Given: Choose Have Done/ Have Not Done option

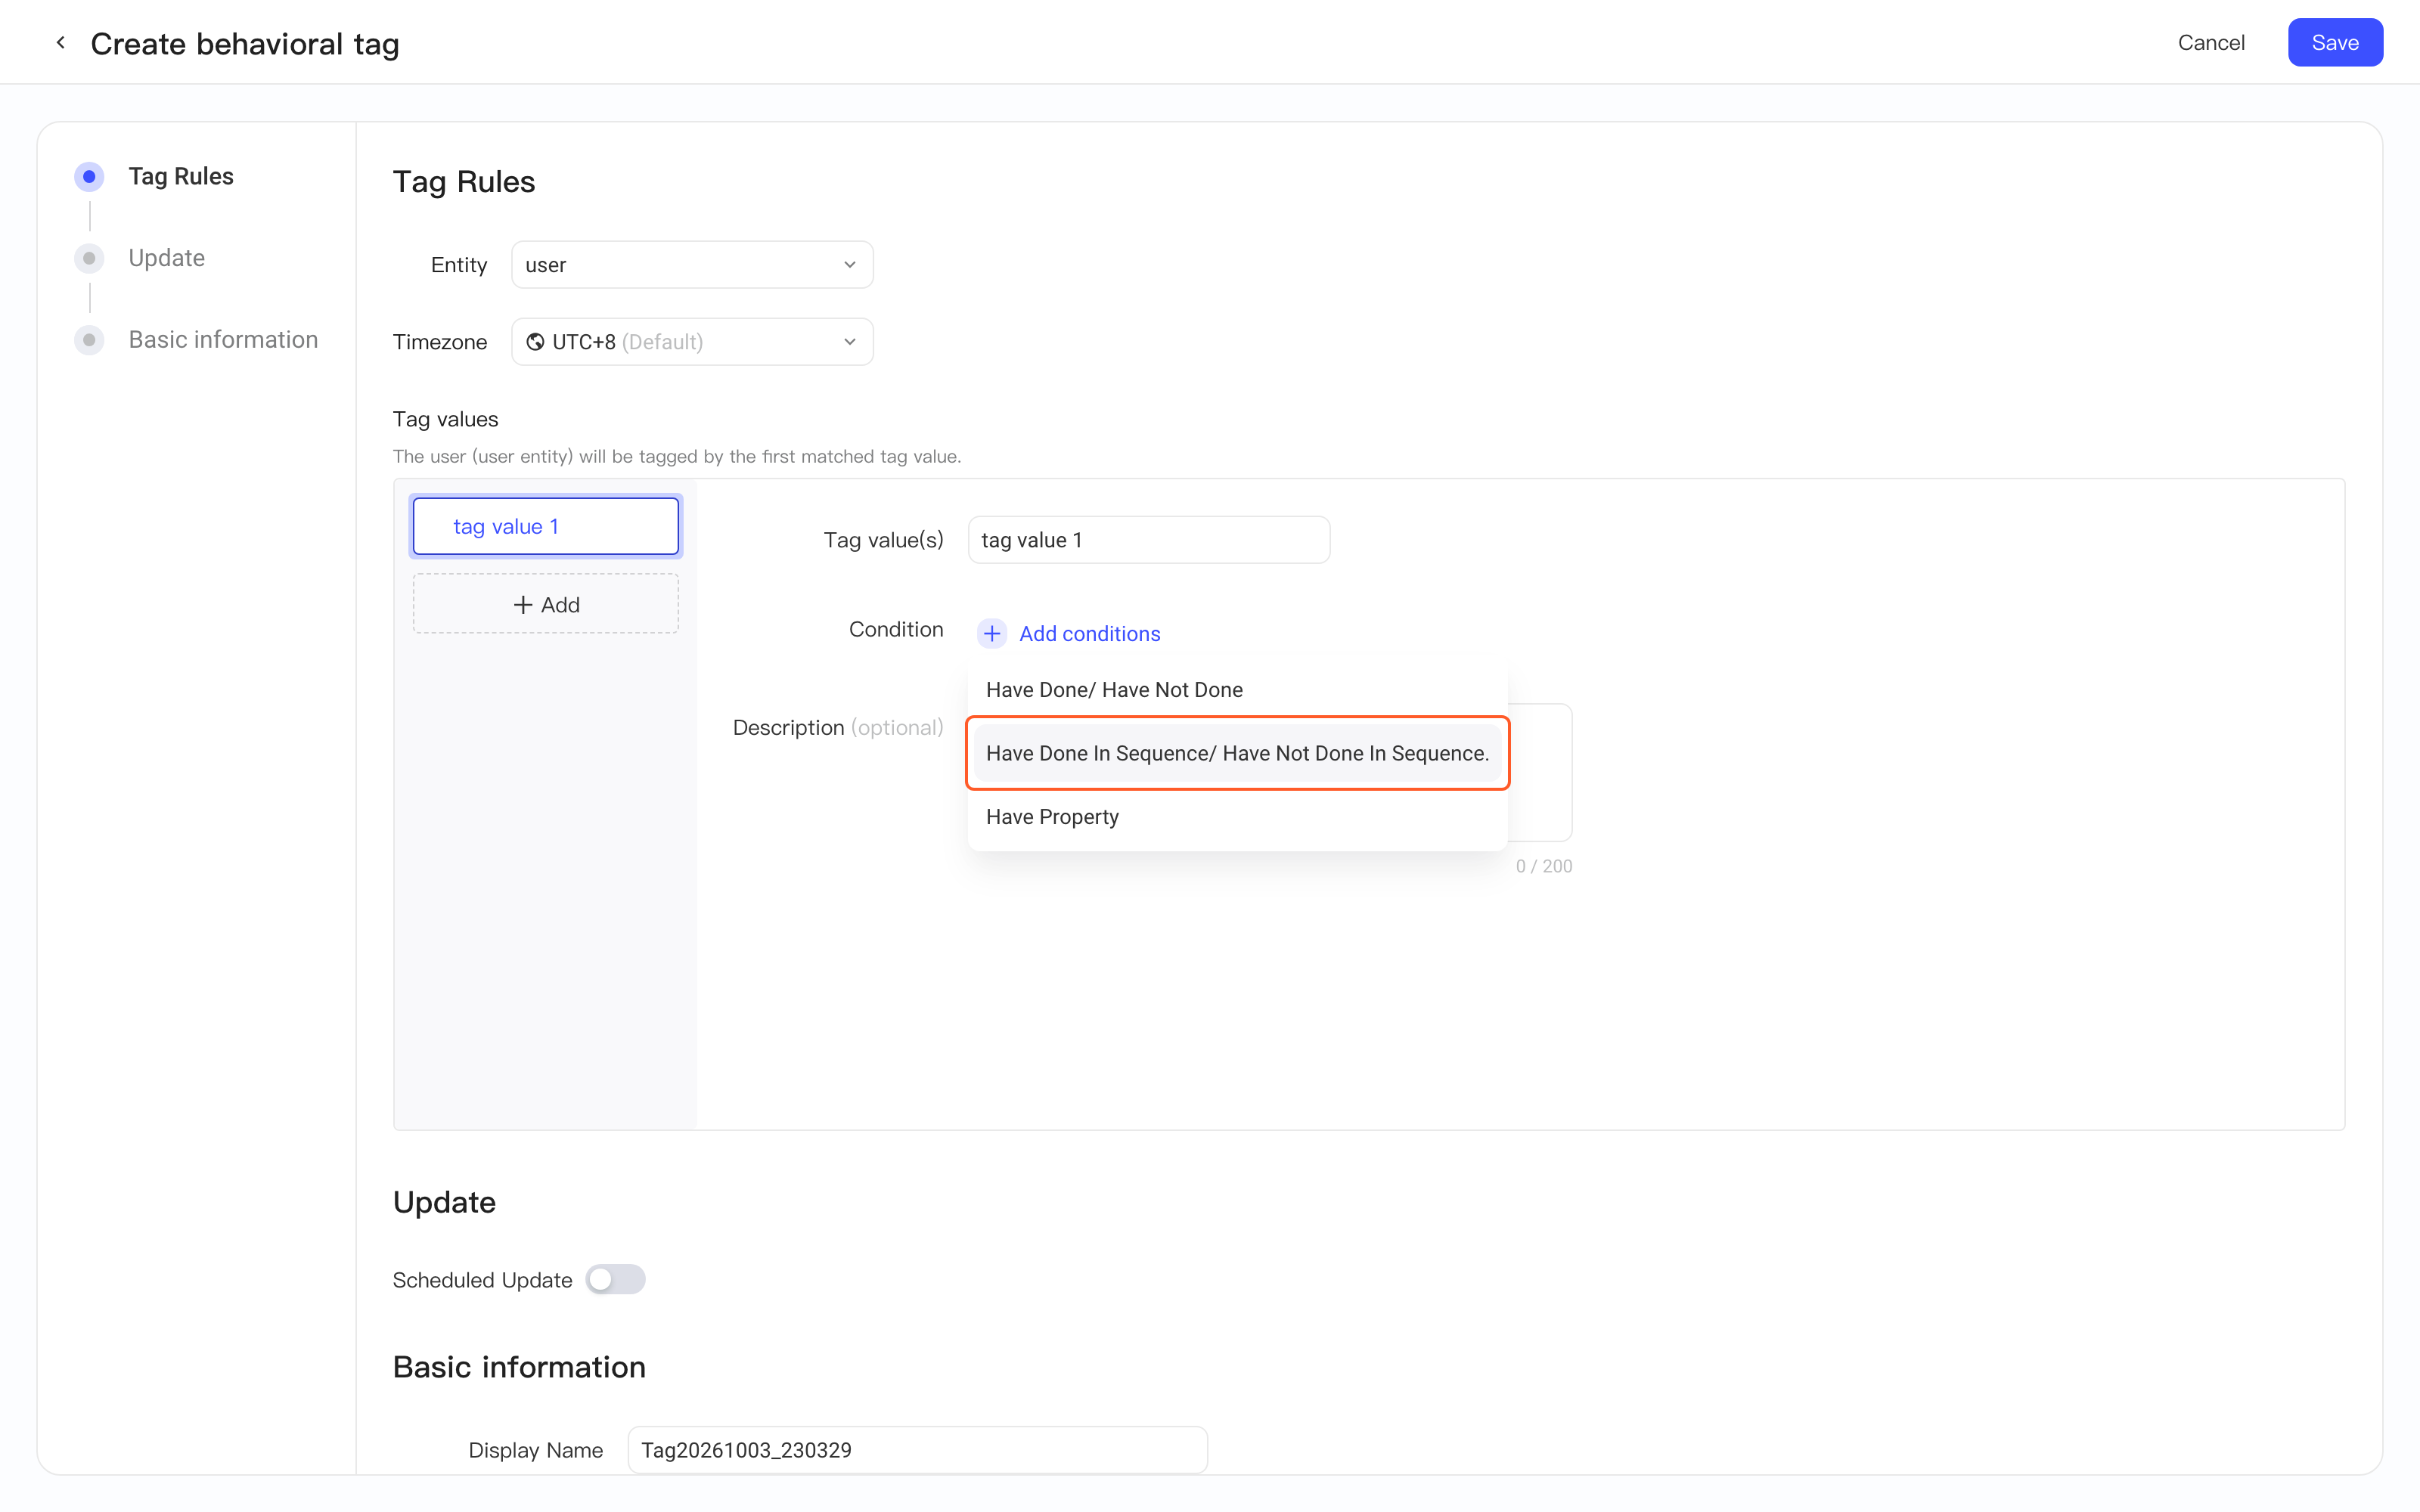Looking at the screenshot, I should point(1237,690).
